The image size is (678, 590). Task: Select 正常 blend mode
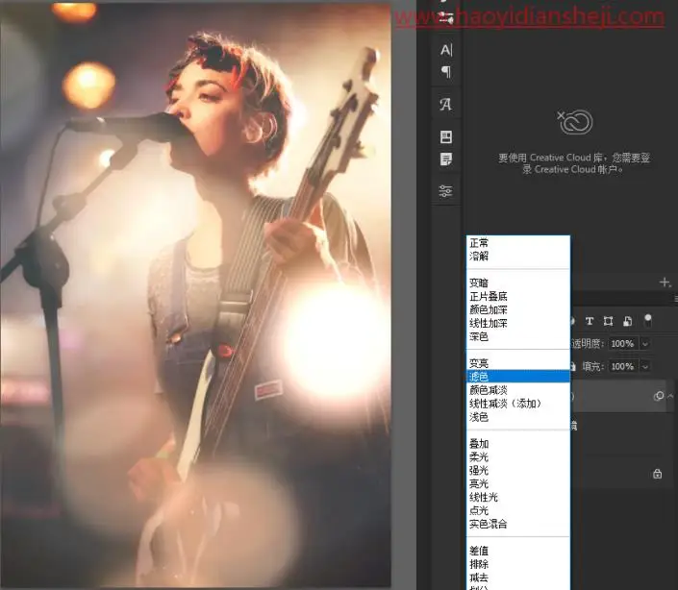click(x=518, y=243)
